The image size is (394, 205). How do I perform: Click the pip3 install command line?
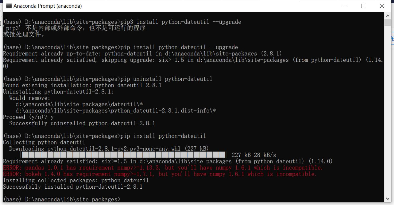coord(122,22)
